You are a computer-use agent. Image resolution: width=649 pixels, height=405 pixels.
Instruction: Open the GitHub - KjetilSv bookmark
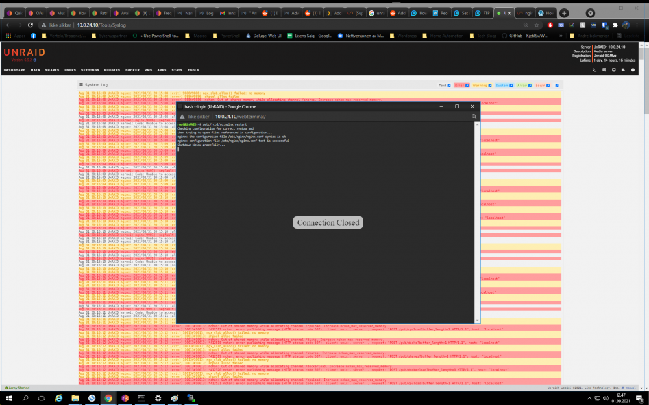[524, 36]
